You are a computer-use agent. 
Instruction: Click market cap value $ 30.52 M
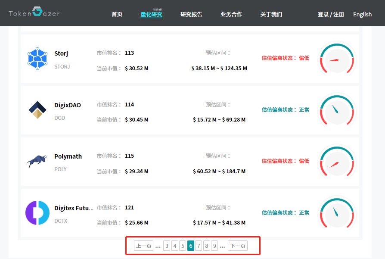[x=137, y=69]
